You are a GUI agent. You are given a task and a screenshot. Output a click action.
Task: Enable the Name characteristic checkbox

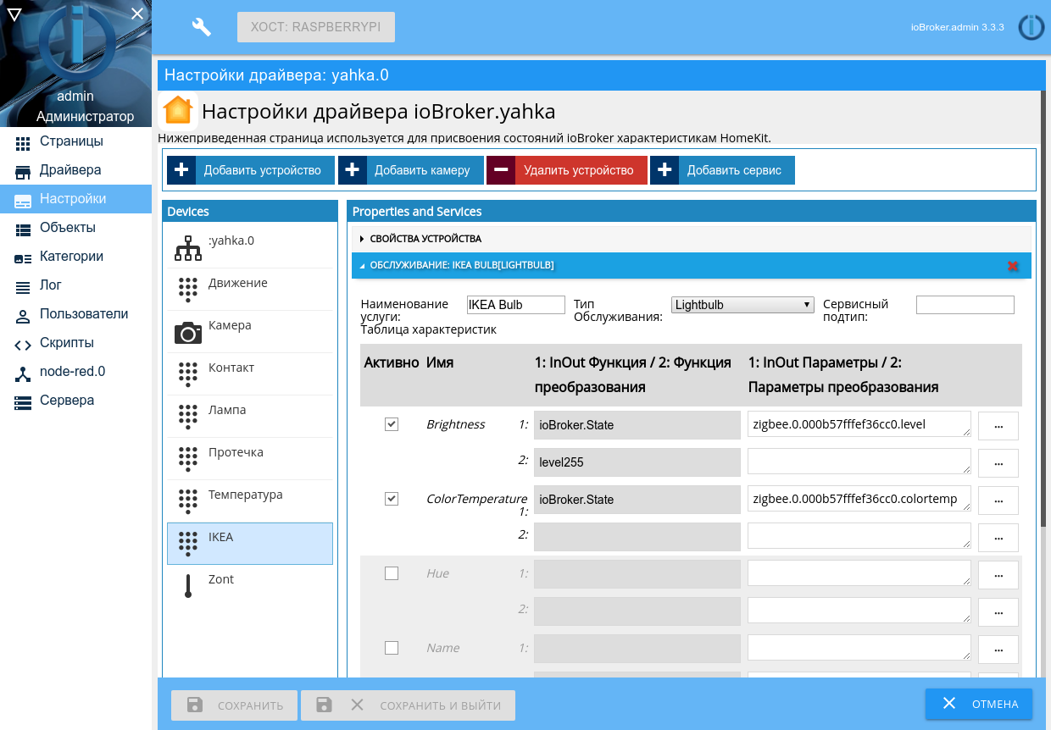click(392, 648)
